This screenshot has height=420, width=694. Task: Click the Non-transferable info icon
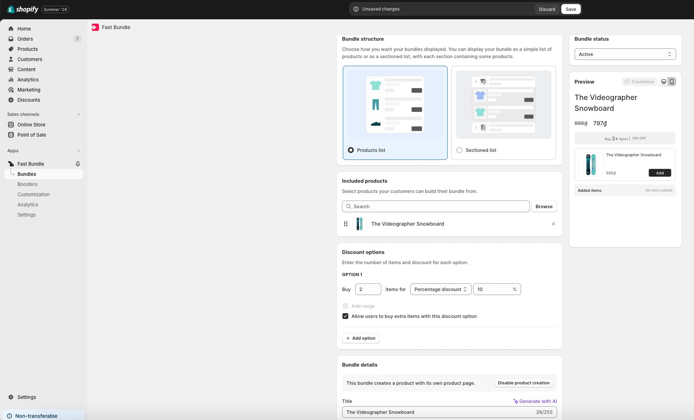(9, 416)
